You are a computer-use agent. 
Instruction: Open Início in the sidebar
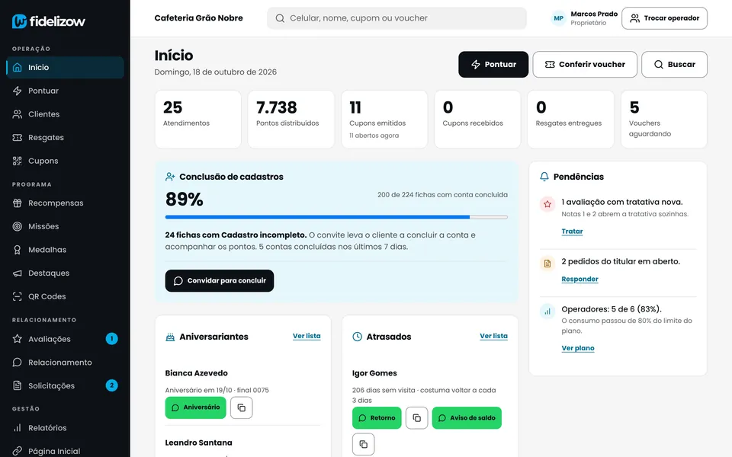pos(65,67)
